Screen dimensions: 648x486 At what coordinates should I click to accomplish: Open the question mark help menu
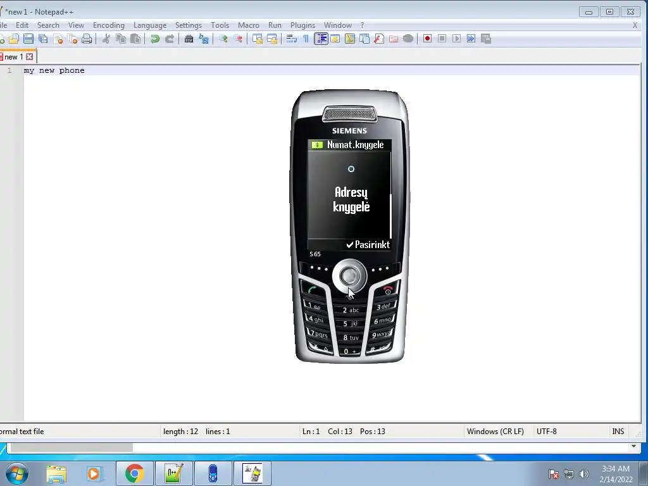pos(362,25)
